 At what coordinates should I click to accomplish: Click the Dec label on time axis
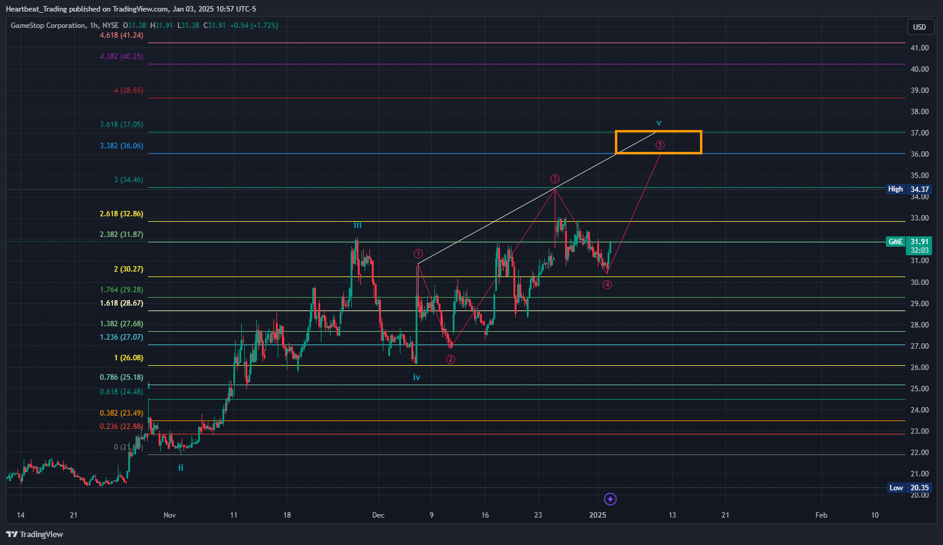click(378, 515)
